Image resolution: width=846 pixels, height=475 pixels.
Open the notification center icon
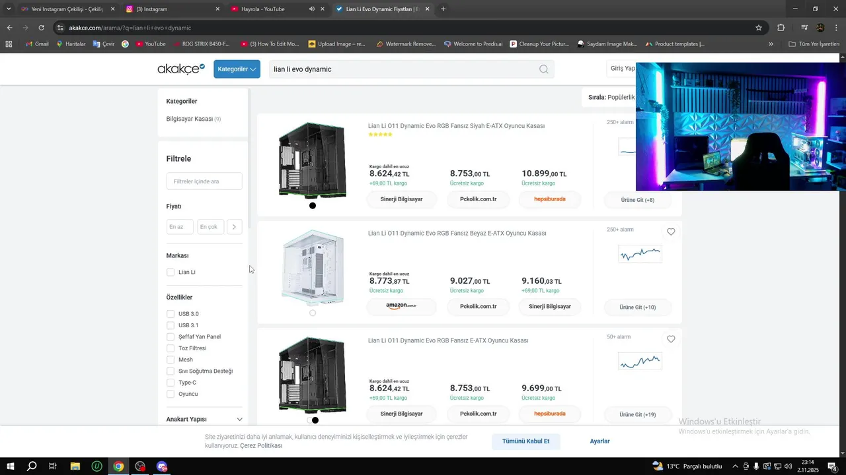832,466
